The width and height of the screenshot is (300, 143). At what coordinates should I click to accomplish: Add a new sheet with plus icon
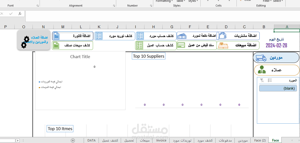(x=73, y=140)
